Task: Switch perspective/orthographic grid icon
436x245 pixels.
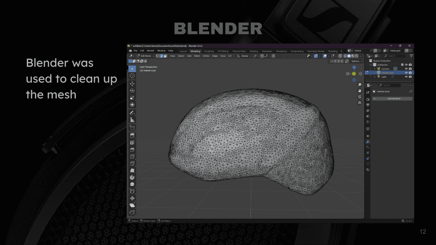Action: click(x=360, y=103)
